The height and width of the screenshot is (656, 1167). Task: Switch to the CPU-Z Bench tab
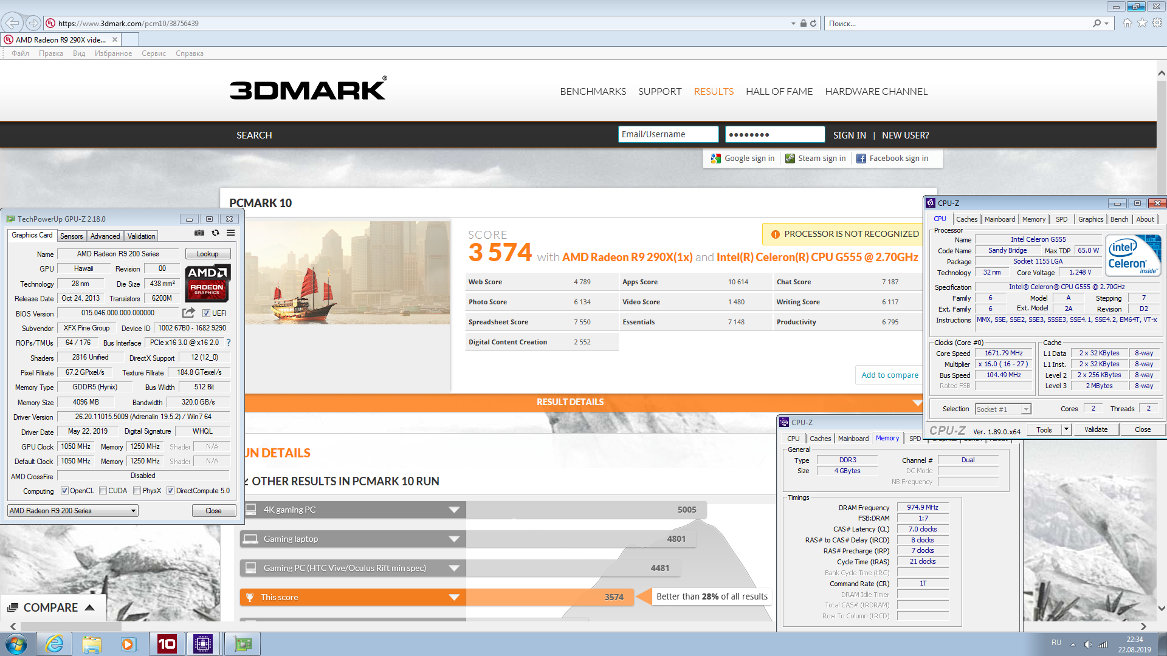1119,219
